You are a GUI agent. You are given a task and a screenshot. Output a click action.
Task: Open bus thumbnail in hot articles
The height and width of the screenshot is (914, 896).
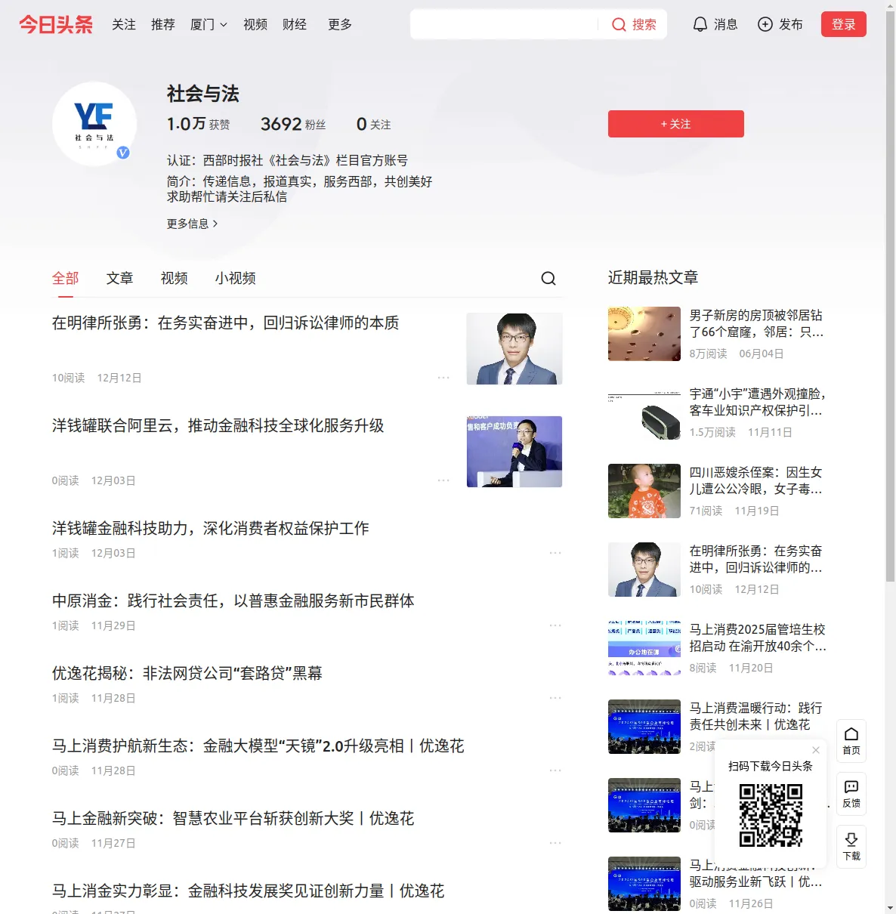[x=644, y=412]
